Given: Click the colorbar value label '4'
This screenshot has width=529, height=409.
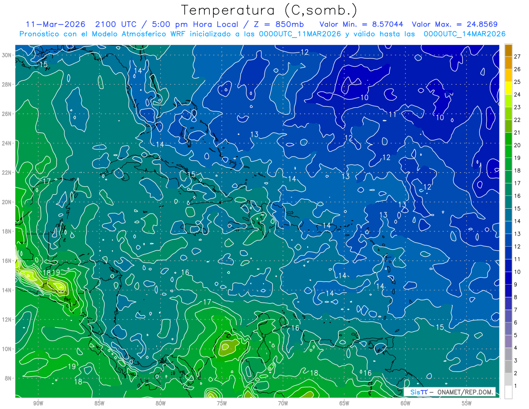Looking at the screenshot, I should [x=516, y=348].
